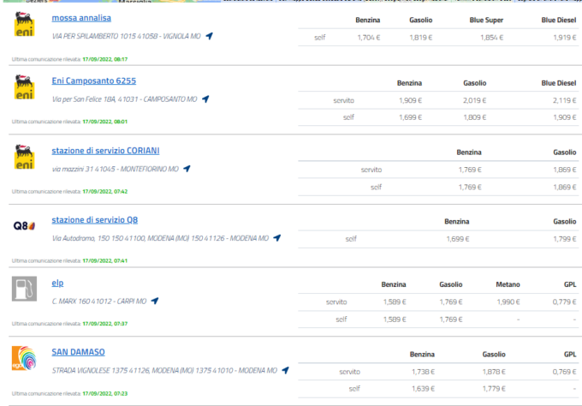Select timestamp 17/09/2022, 07:23

point(105,393)
